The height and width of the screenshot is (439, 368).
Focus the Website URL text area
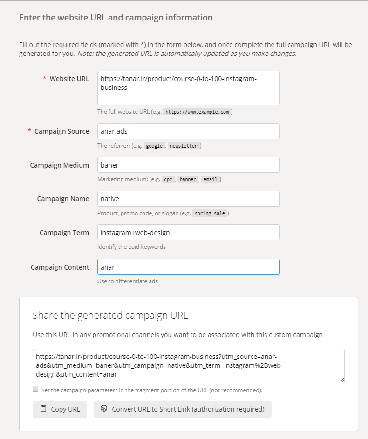click(188, 88)
